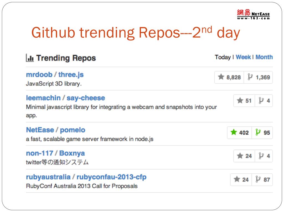Open the three.js repository link

(71, 75)
